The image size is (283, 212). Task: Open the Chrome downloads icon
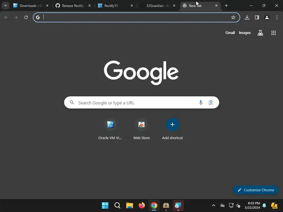pos(247,17)
